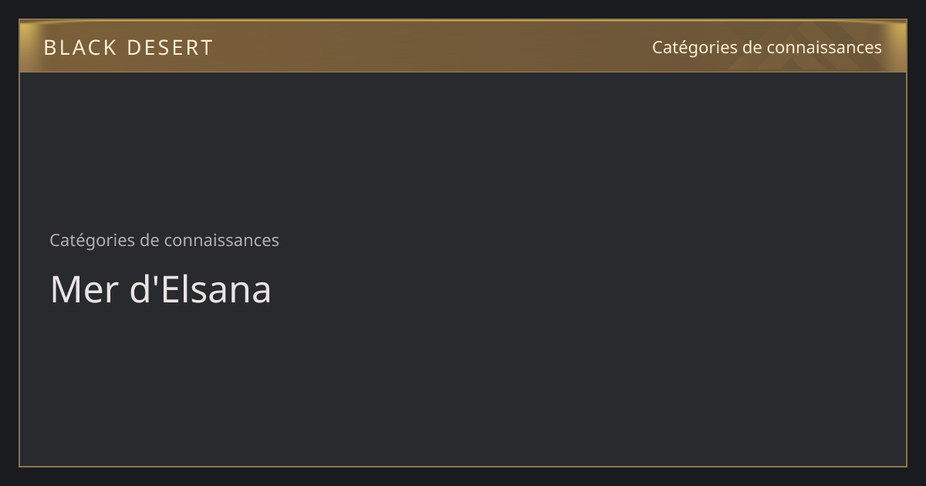The image size is (926, 486).
Task: Click the empty dark area above the gray subtitle
Action: click(463, 150)
